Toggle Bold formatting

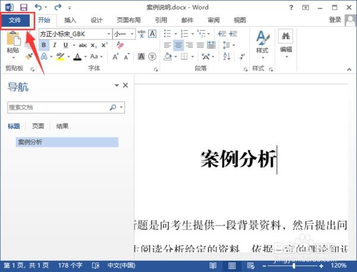tap(44, 45)
